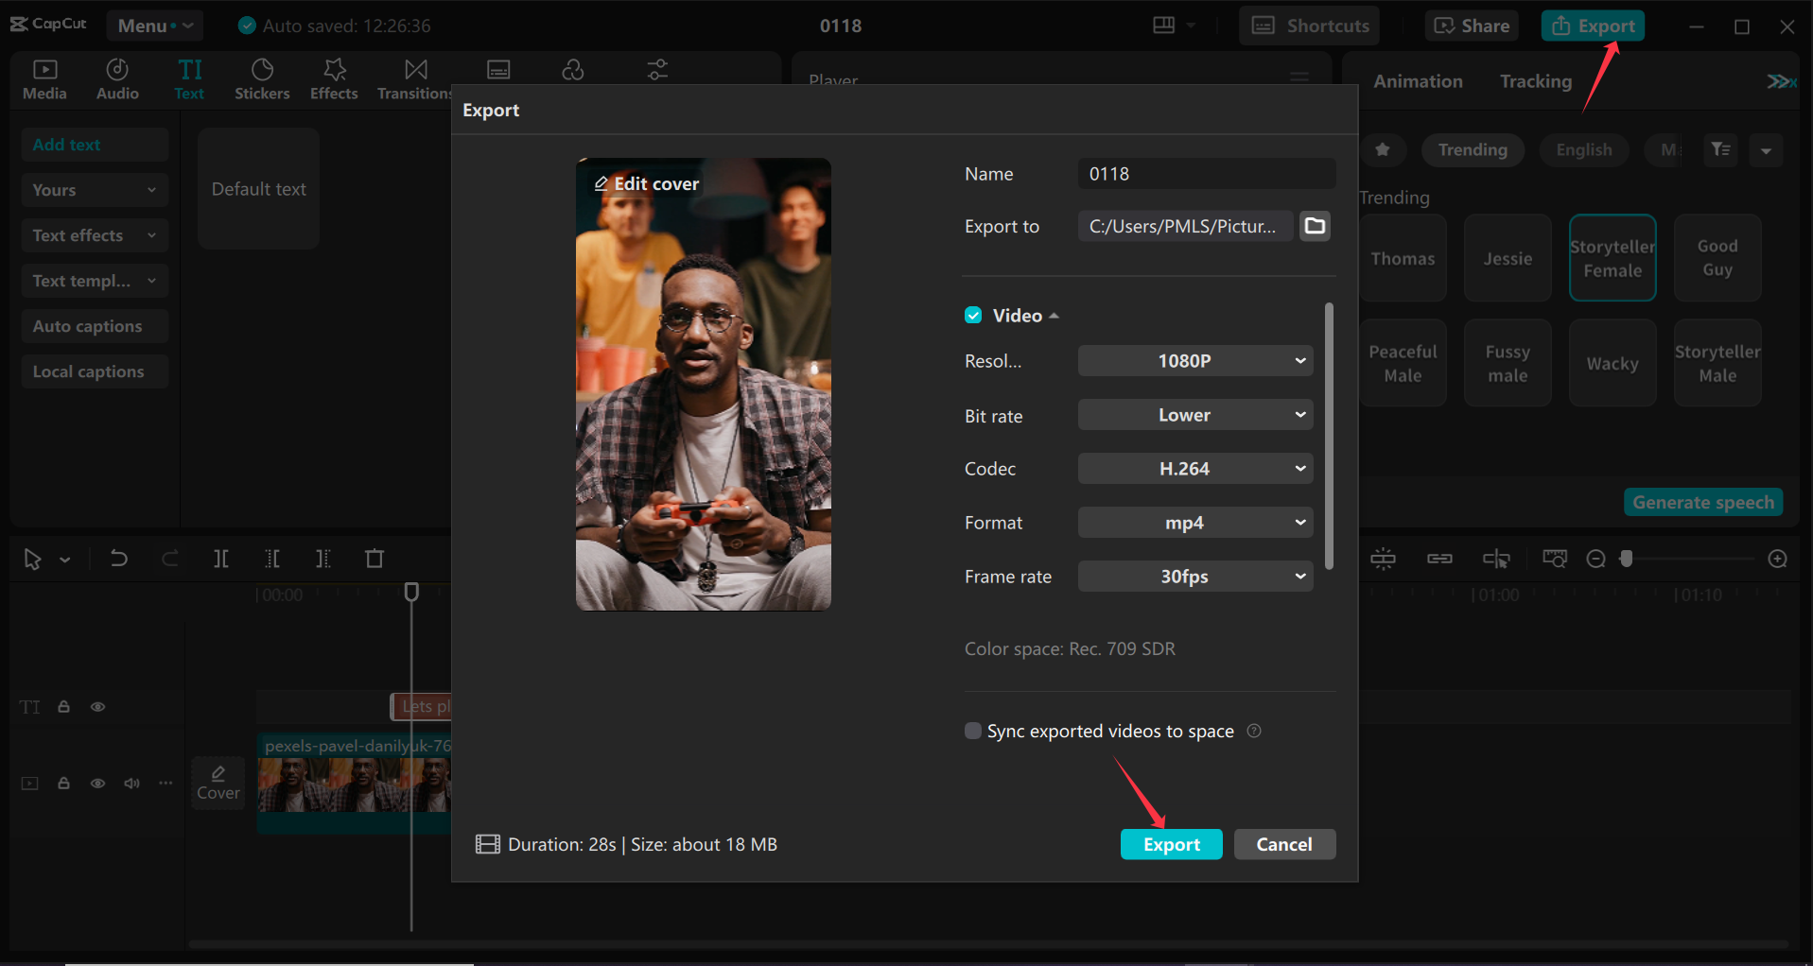Switch to the Animation tab

[1418, 81]
